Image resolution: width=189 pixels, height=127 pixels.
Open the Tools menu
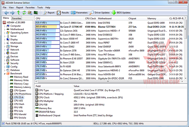pyautogui.click(x=40, y=8)
